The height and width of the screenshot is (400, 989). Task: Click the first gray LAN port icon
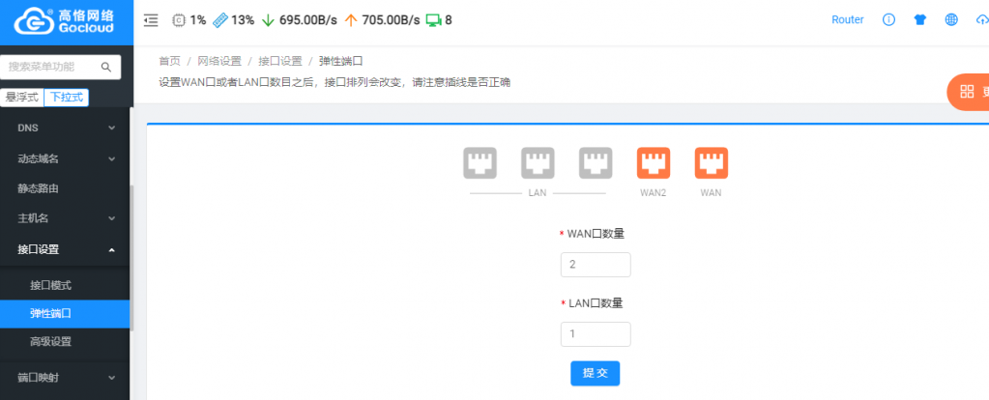pyautogui.click(x=480, y=163)
